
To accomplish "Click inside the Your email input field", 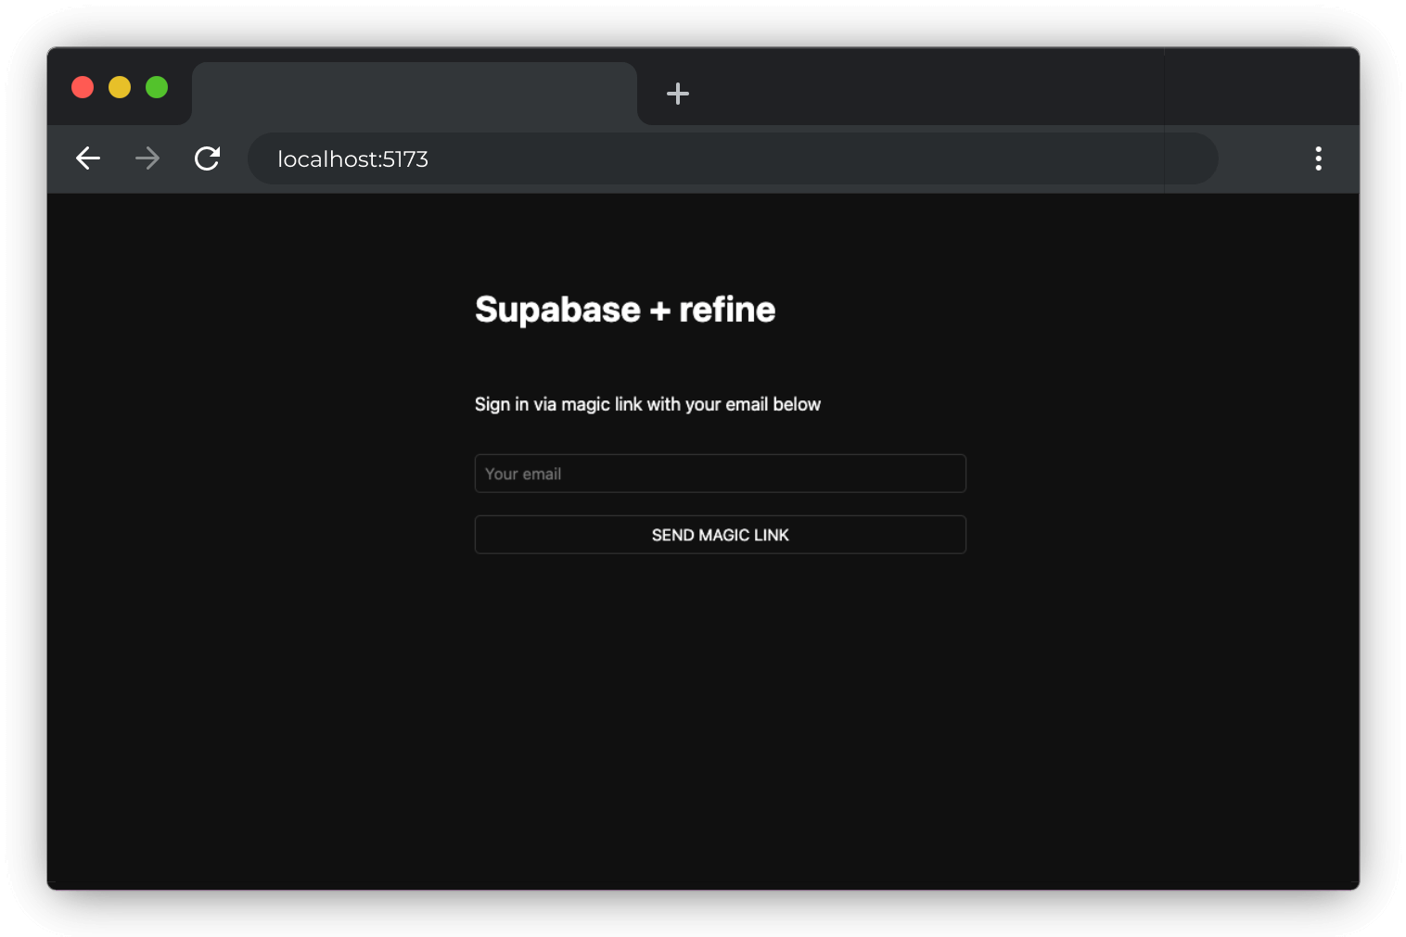I will click(x=720, y=474).
